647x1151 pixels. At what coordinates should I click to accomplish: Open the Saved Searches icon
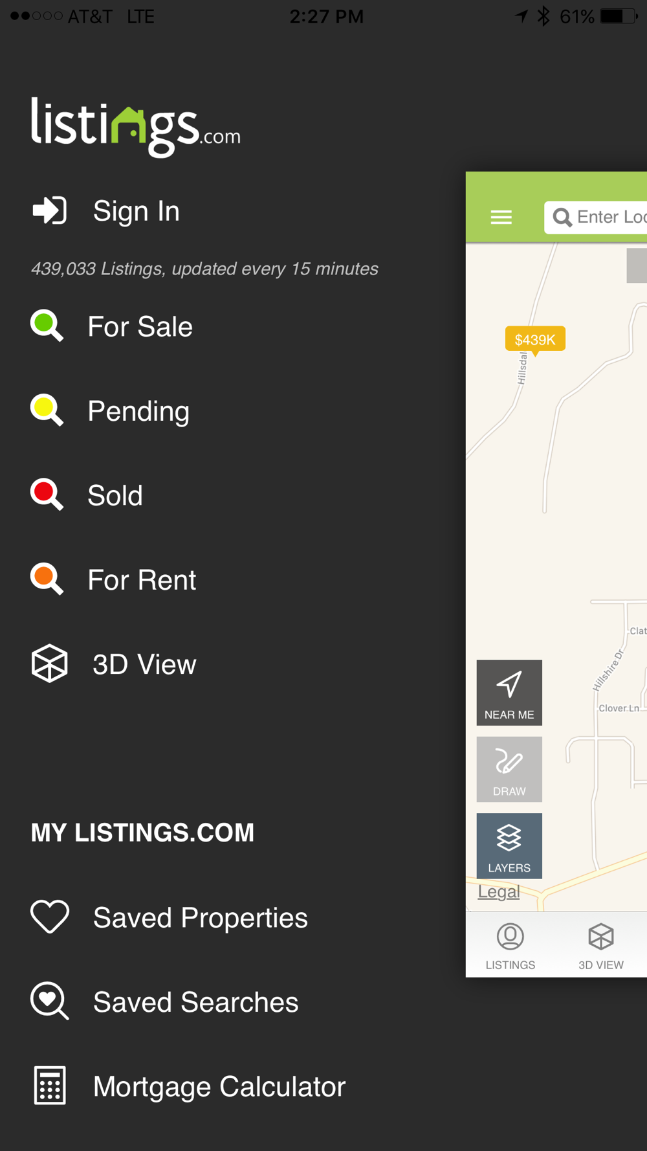pos(50,1001)
